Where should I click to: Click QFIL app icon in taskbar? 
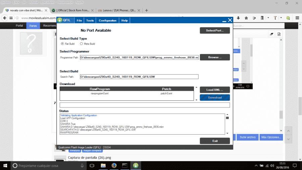(x=136, y=166)
